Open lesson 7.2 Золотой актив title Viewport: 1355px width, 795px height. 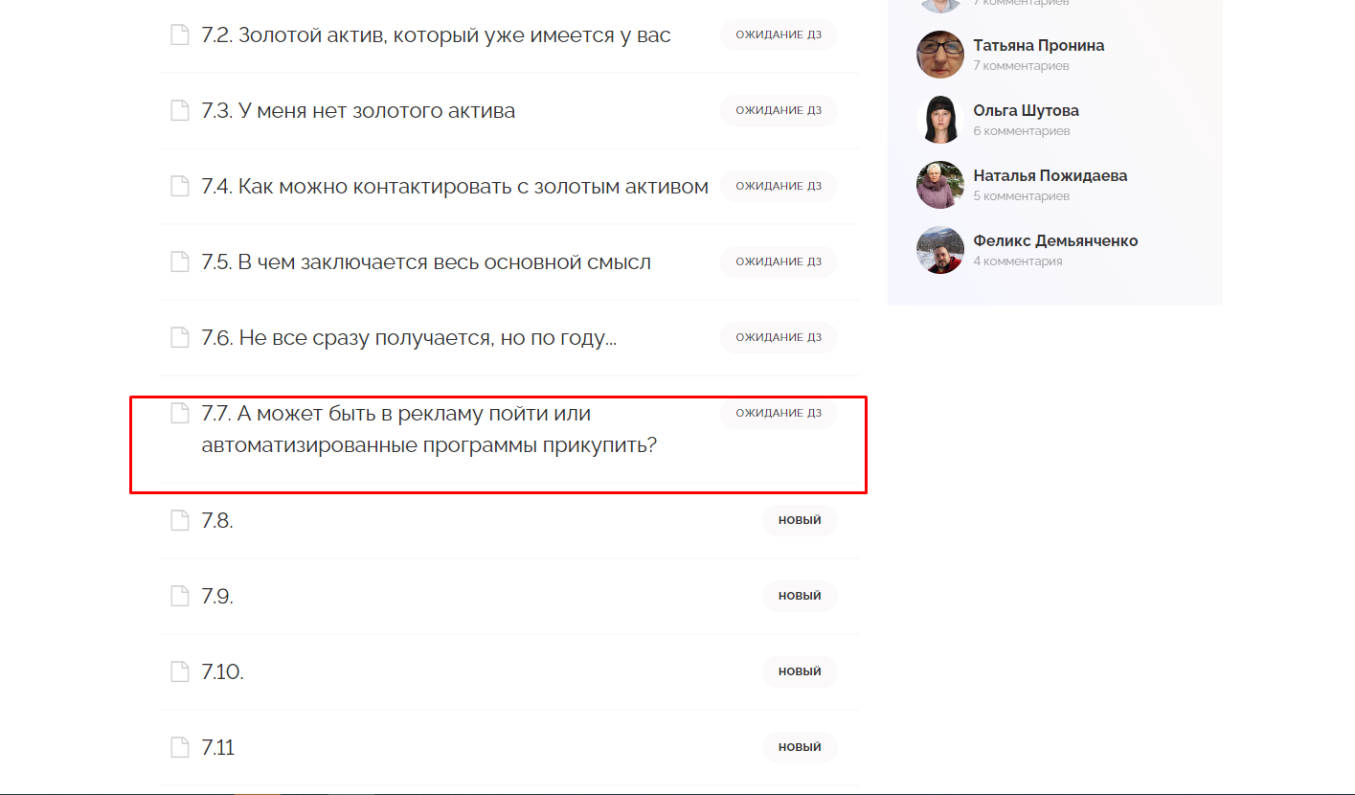coord(436,35)
